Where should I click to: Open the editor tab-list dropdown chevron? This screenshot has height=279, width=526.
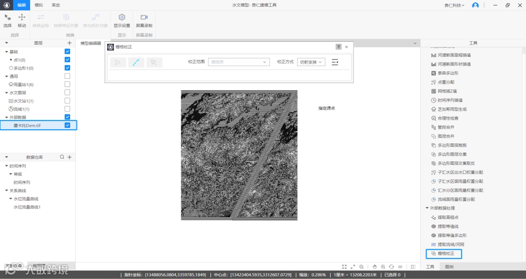click(x=415, y=43)
